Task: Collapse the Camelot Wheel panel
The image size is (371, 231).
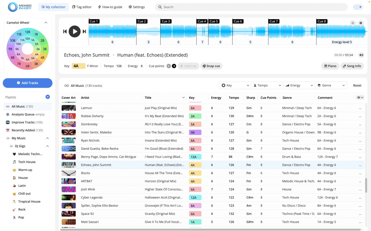Action: tap(46, 23)
